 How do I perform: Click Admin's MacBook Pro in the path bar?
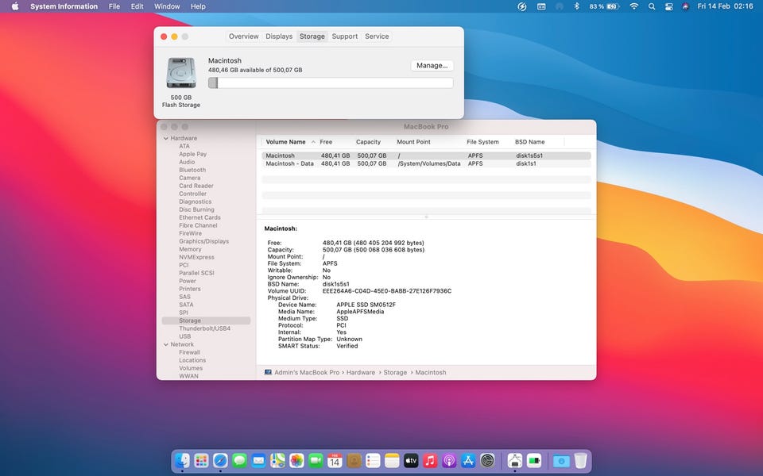[x=307, y=373]
